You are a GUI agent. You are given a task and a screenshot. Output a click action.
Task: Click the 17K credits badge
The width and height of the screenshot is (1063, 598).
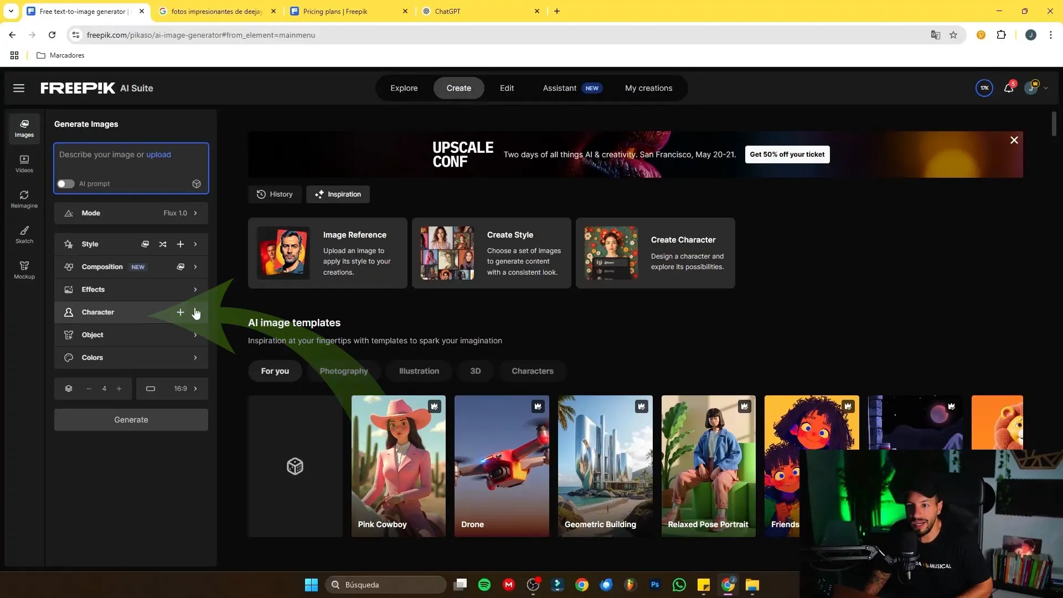click(x=984, y=88)
